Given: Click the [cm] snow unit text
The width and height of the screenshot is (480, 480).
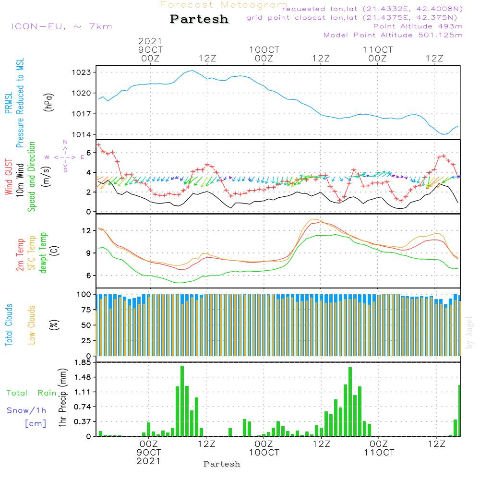Looking at the screenshot, I should point(36,424).
